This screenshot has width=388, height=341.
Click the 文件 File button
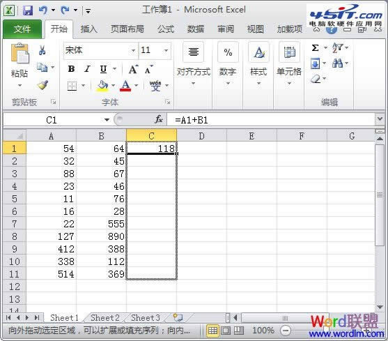(x=22, y=29)
